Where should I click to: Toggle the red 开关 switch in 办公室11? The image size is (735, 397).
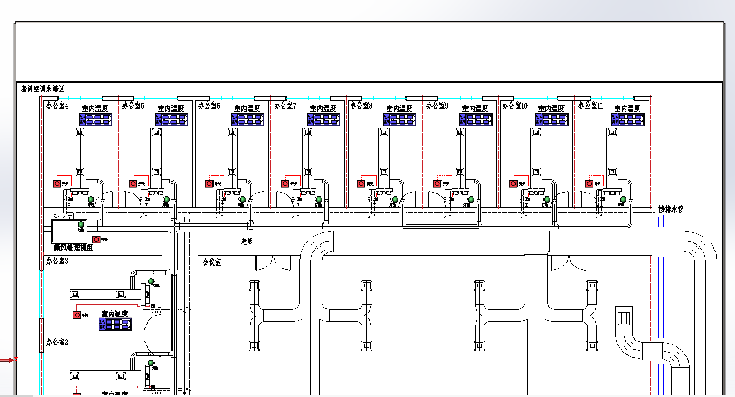pyautogui.click(x=590, y=183)
